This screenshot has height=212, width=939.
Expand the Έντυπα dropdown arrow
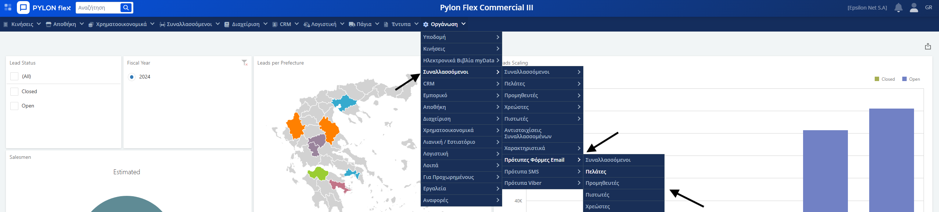pyautogui.click(x=416, y=24)
